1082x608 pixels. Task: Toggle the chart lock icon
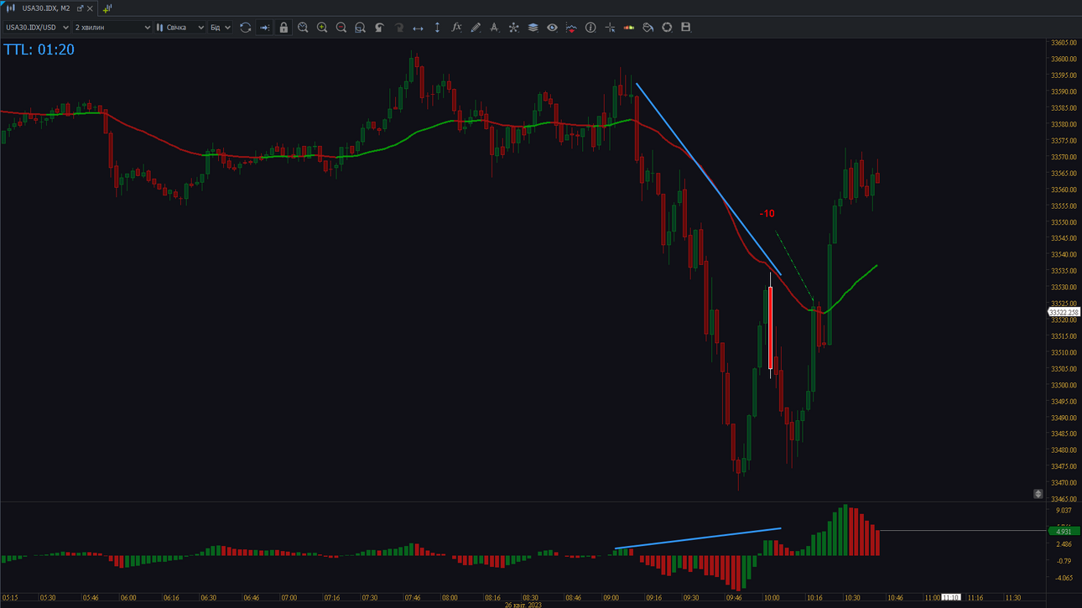tap(284, 28)
